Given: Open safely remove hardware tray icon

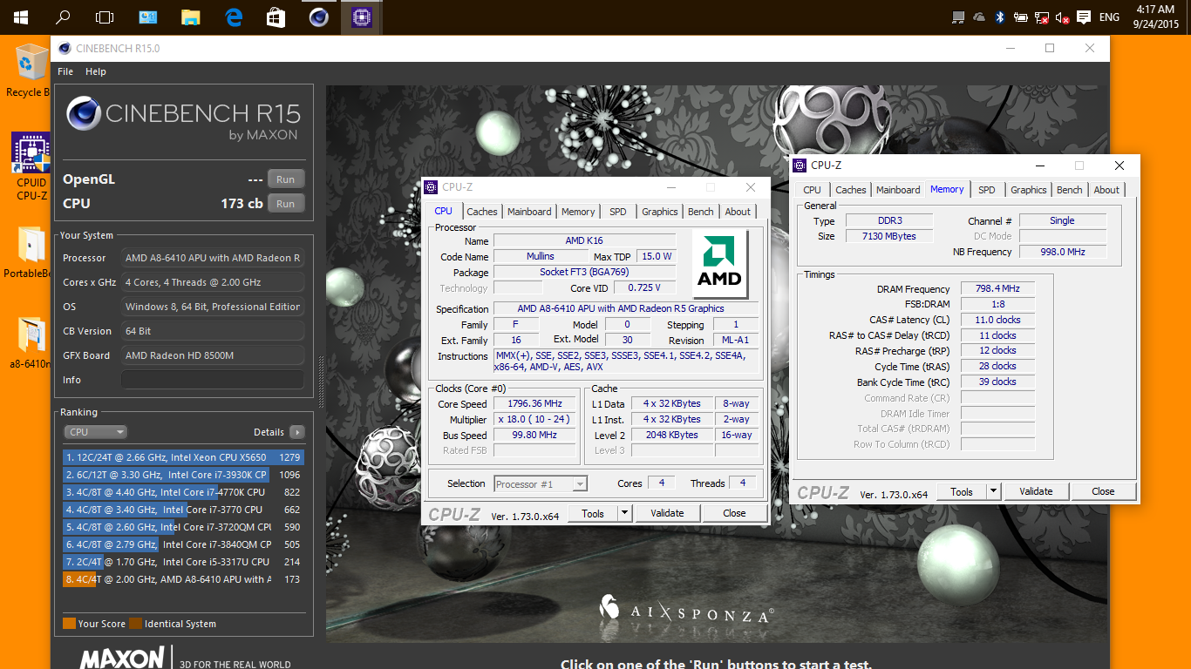Looking at the screenshot, I should (959, 17).
